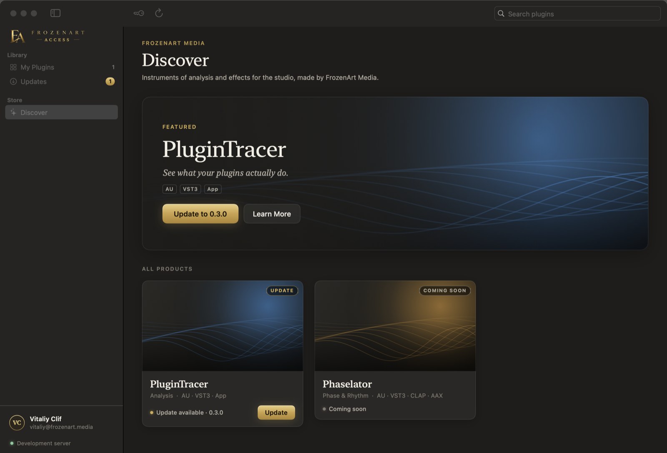Click the FrozenArt Access logo
667x453 pixels.
click(x=48, y=36)
